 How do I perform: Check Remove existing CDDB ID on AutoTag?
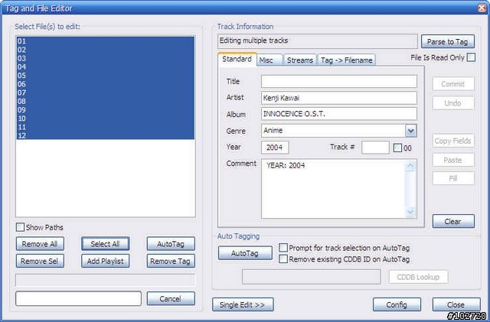pyautogui.click(x=283, y=259)
